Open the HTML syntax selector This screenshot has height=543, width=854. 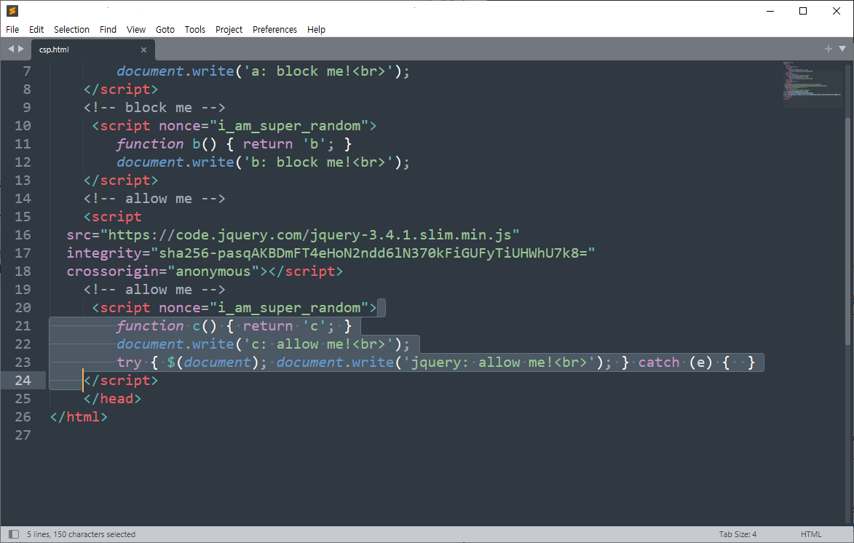tap(810, 534)
